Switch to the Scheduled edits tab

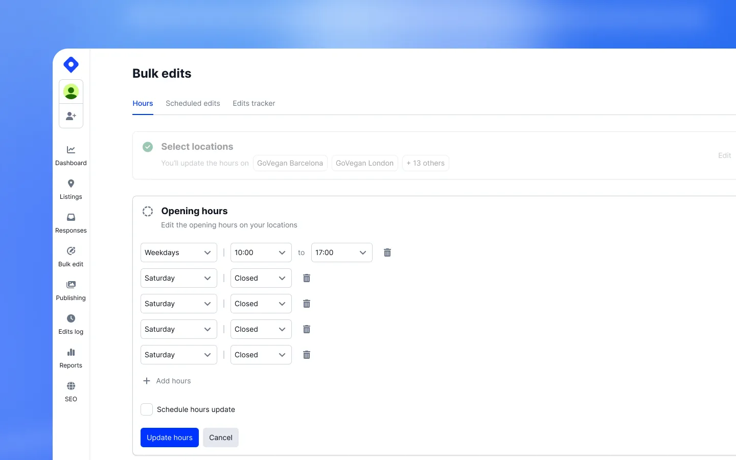[x=193, y=103]
